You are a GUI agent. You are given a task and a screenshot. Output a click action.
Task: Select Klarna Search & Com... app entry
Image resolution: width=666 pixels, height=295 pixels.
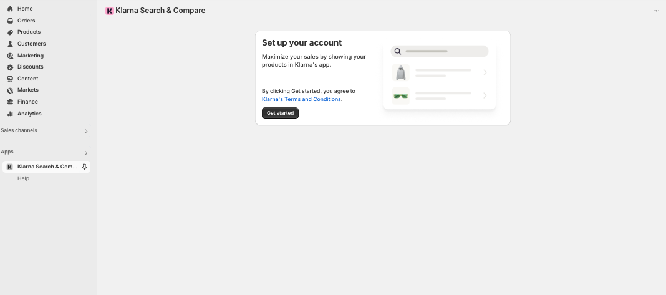pyautogui.click(x=46, y=167)
